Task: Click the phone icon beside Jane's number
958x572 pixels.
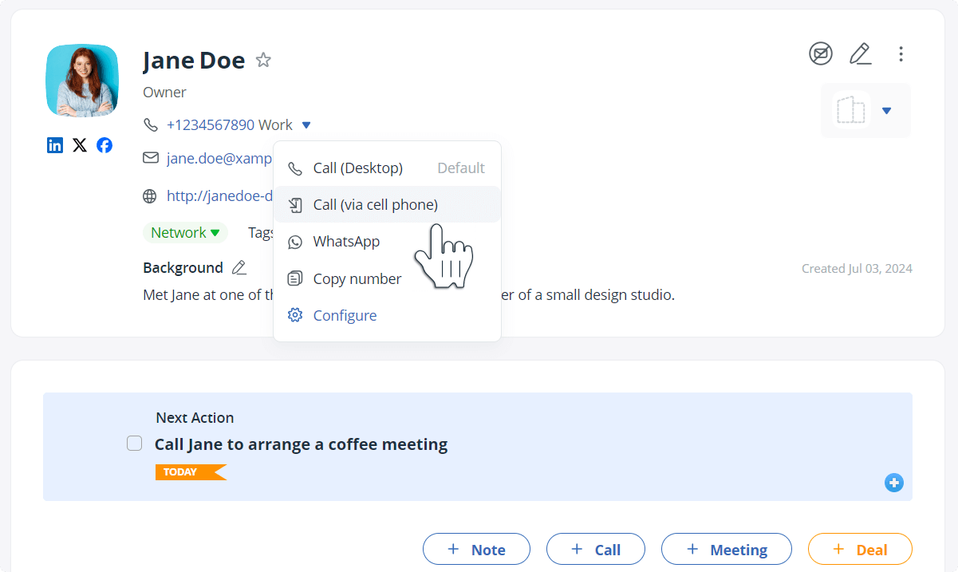Action: click(x=152, y=124)
